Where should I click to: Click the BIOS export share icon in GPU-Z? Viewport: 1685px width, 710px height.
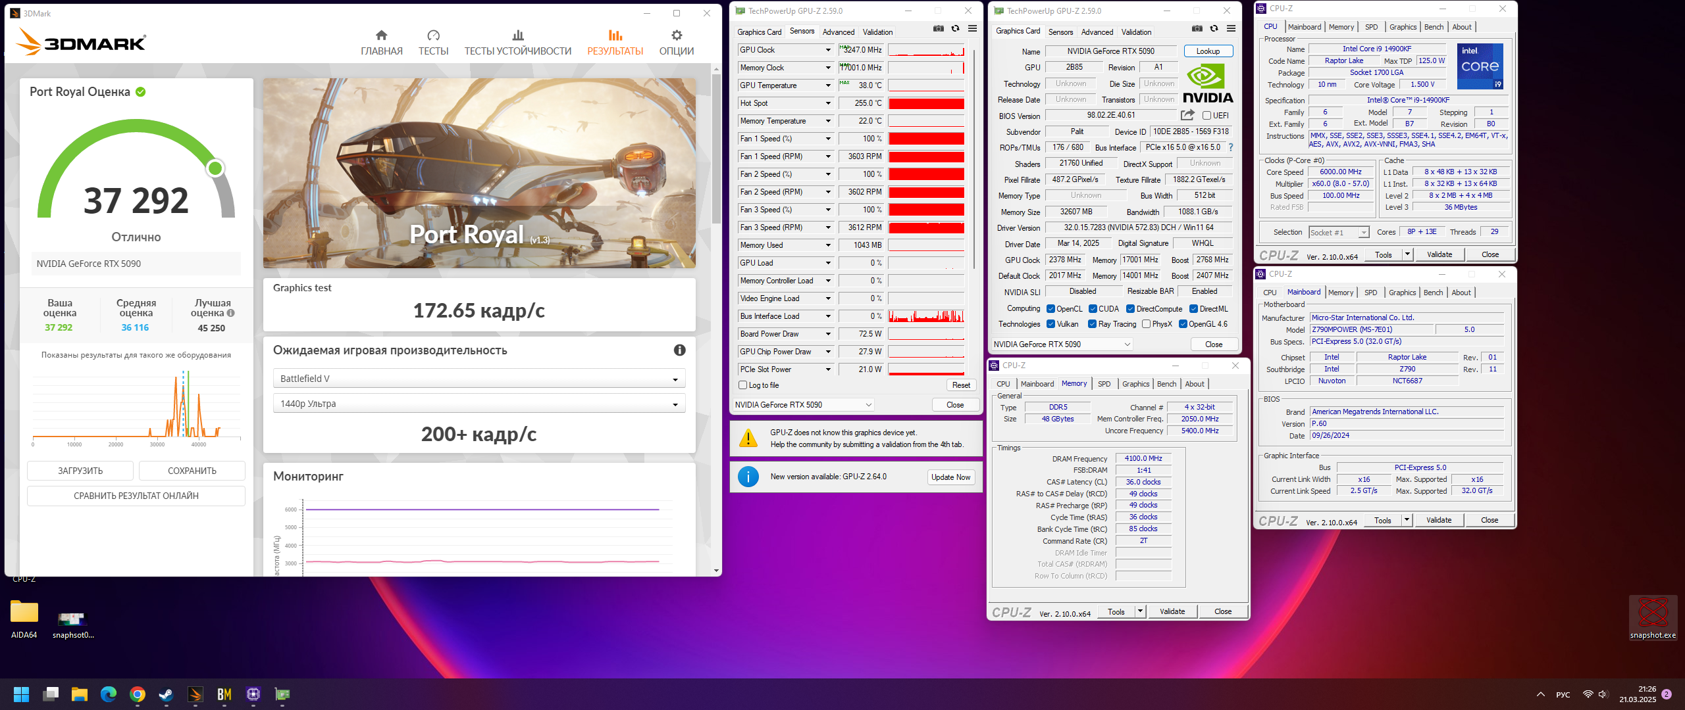pos(1187,115)
